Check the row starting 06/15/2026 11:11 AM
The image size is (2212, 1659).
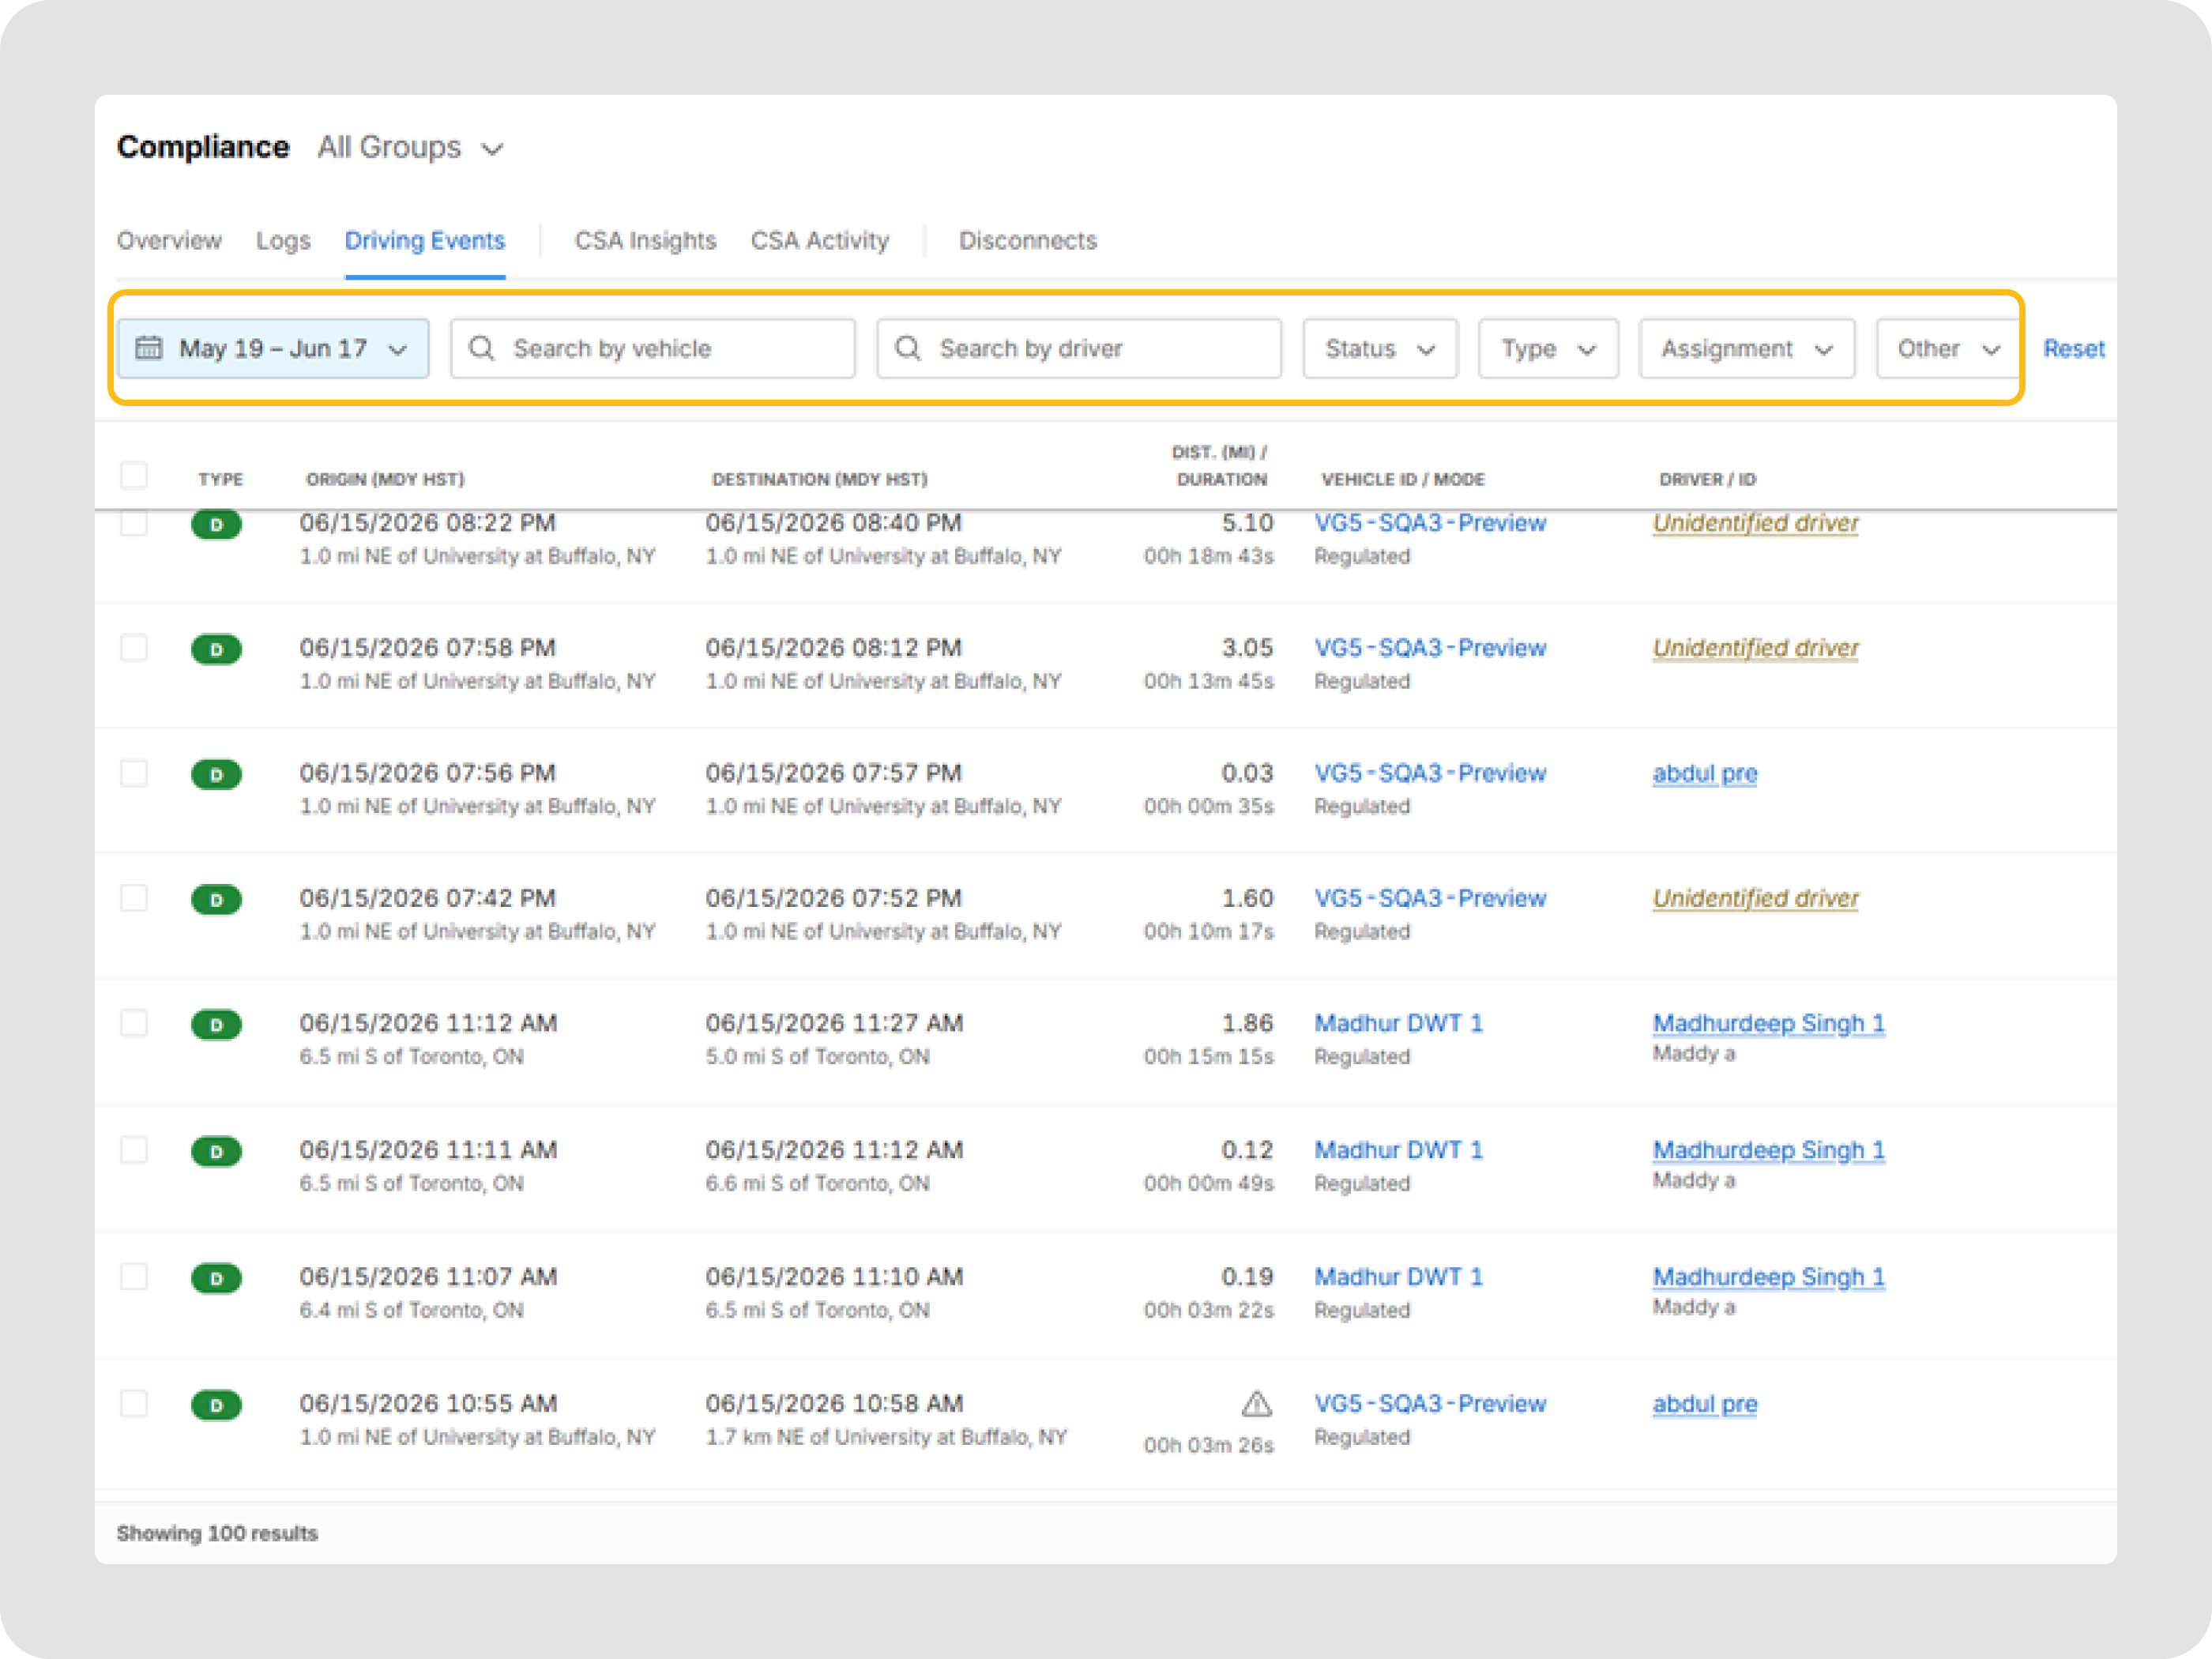(x=134, y=1150)
